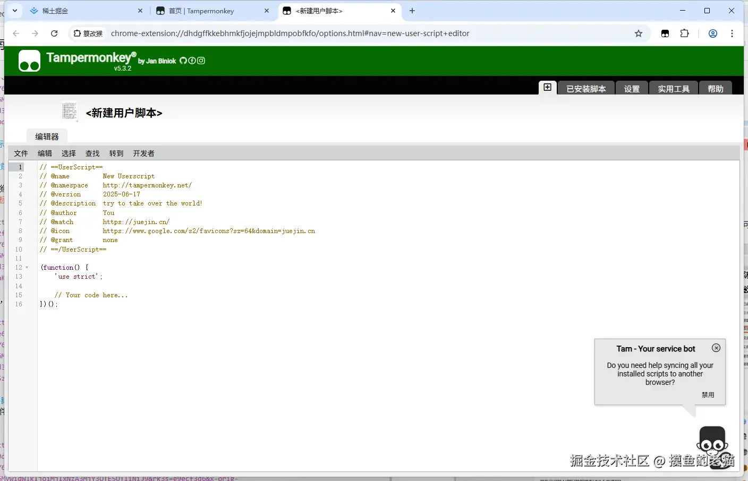Click the @grant none line
Screen dimensions: 748x481
click(x=79, y=240)
